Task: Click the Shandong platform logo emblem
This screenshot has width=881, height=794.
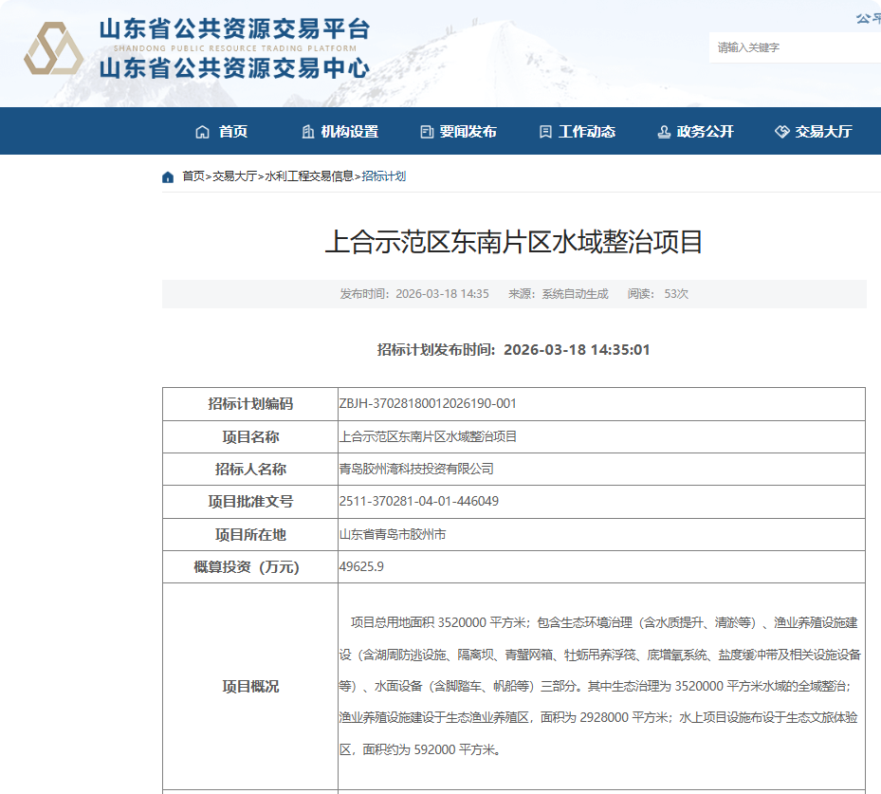Action: coord(54,49)
